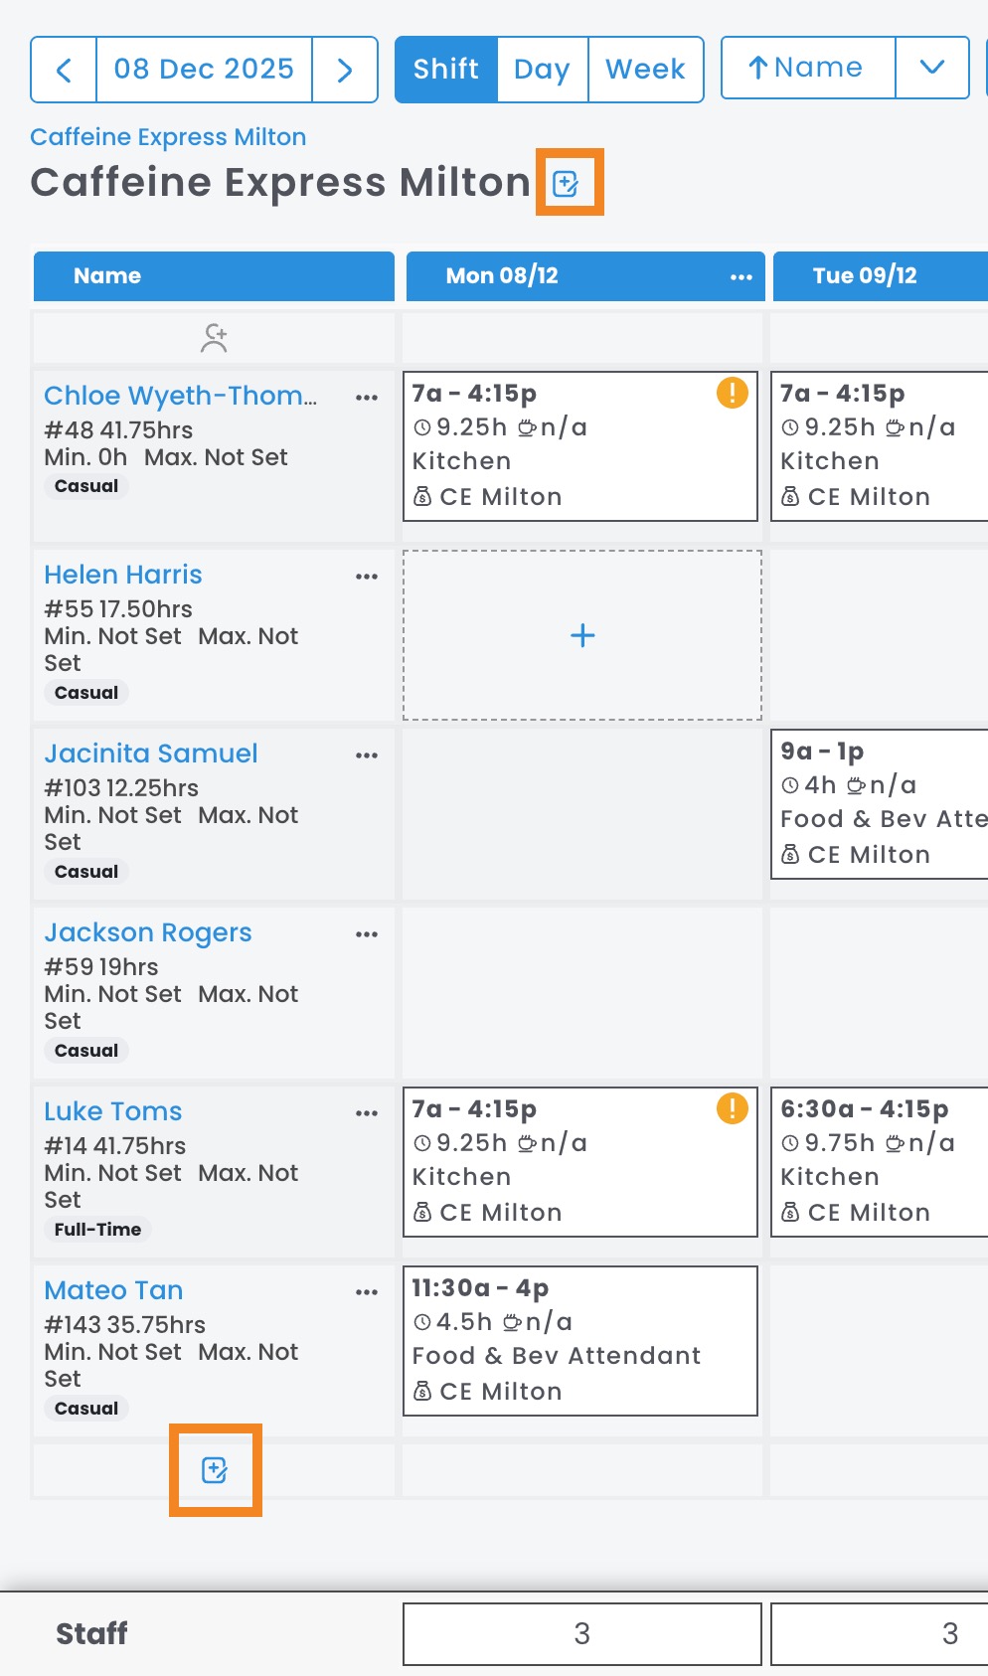Viewport: 988px width, 1676px height.
Task: Go to next date with right arrow
Action: pyautogui.click(x=345, y=70)
